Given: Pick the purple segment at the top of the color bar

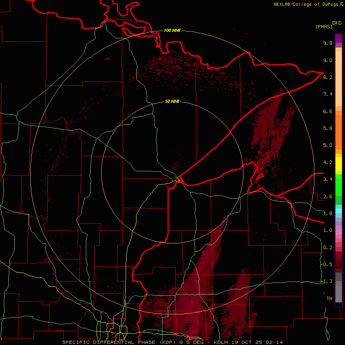Looking at the screenshot, I should (x=338, y=38).
